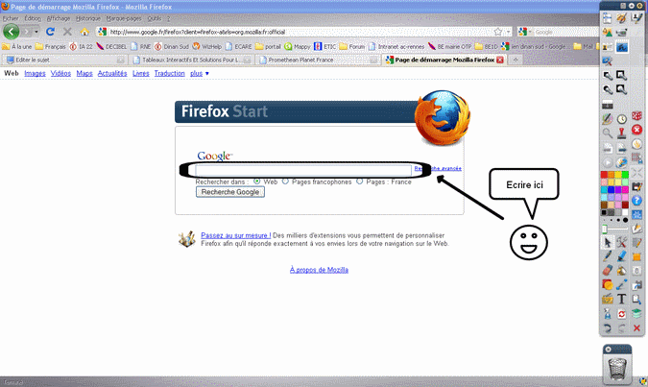Viewport: 648px width, 387px height.
Task: Click the red circle X icon in toolbox
Action: (636, 130)
